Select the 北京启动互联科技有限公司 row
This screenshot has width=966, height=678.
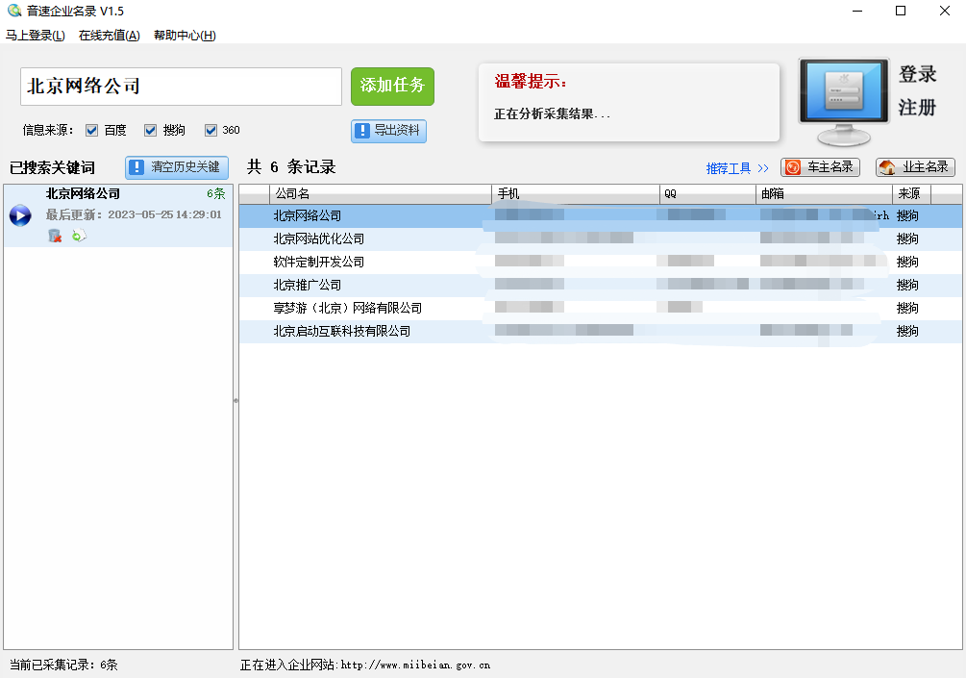coord(601,331)
